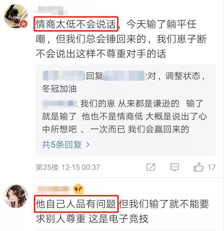
Task: Click the blurred replier name before 回复
Action: pyautogui.click(x=64, y=76)
